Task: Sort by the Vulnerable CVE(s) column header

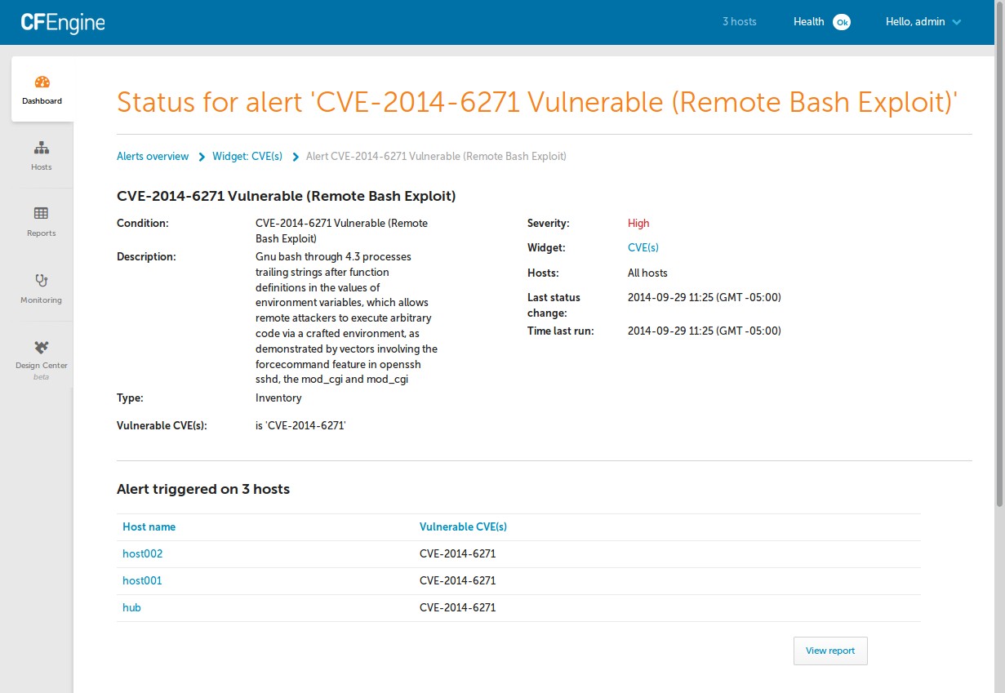Action: (x=463, y=526)
